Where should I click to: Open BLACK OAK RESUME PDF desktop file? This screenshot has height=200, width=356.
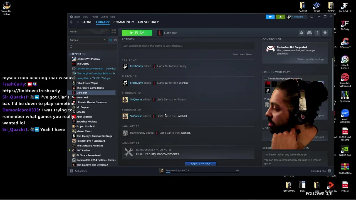(x=345, y=134)
